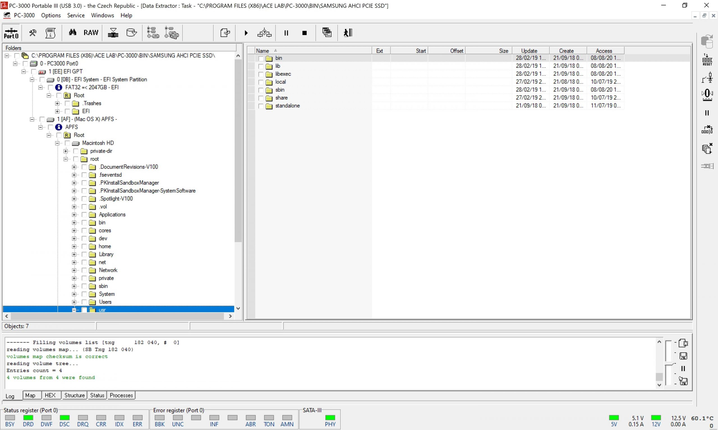This screenshot has height=430, width=718.
Task: Click the RAW recovery toolbar button
Action: click(91, 33)
